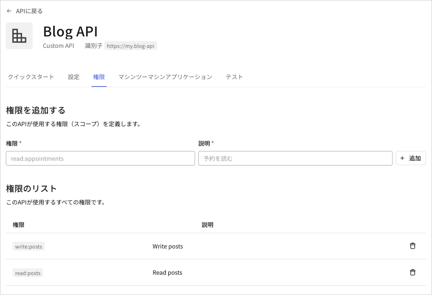Click the 説明 input field
Viewport: 432px width, 295px height.
tap(295, 158)
